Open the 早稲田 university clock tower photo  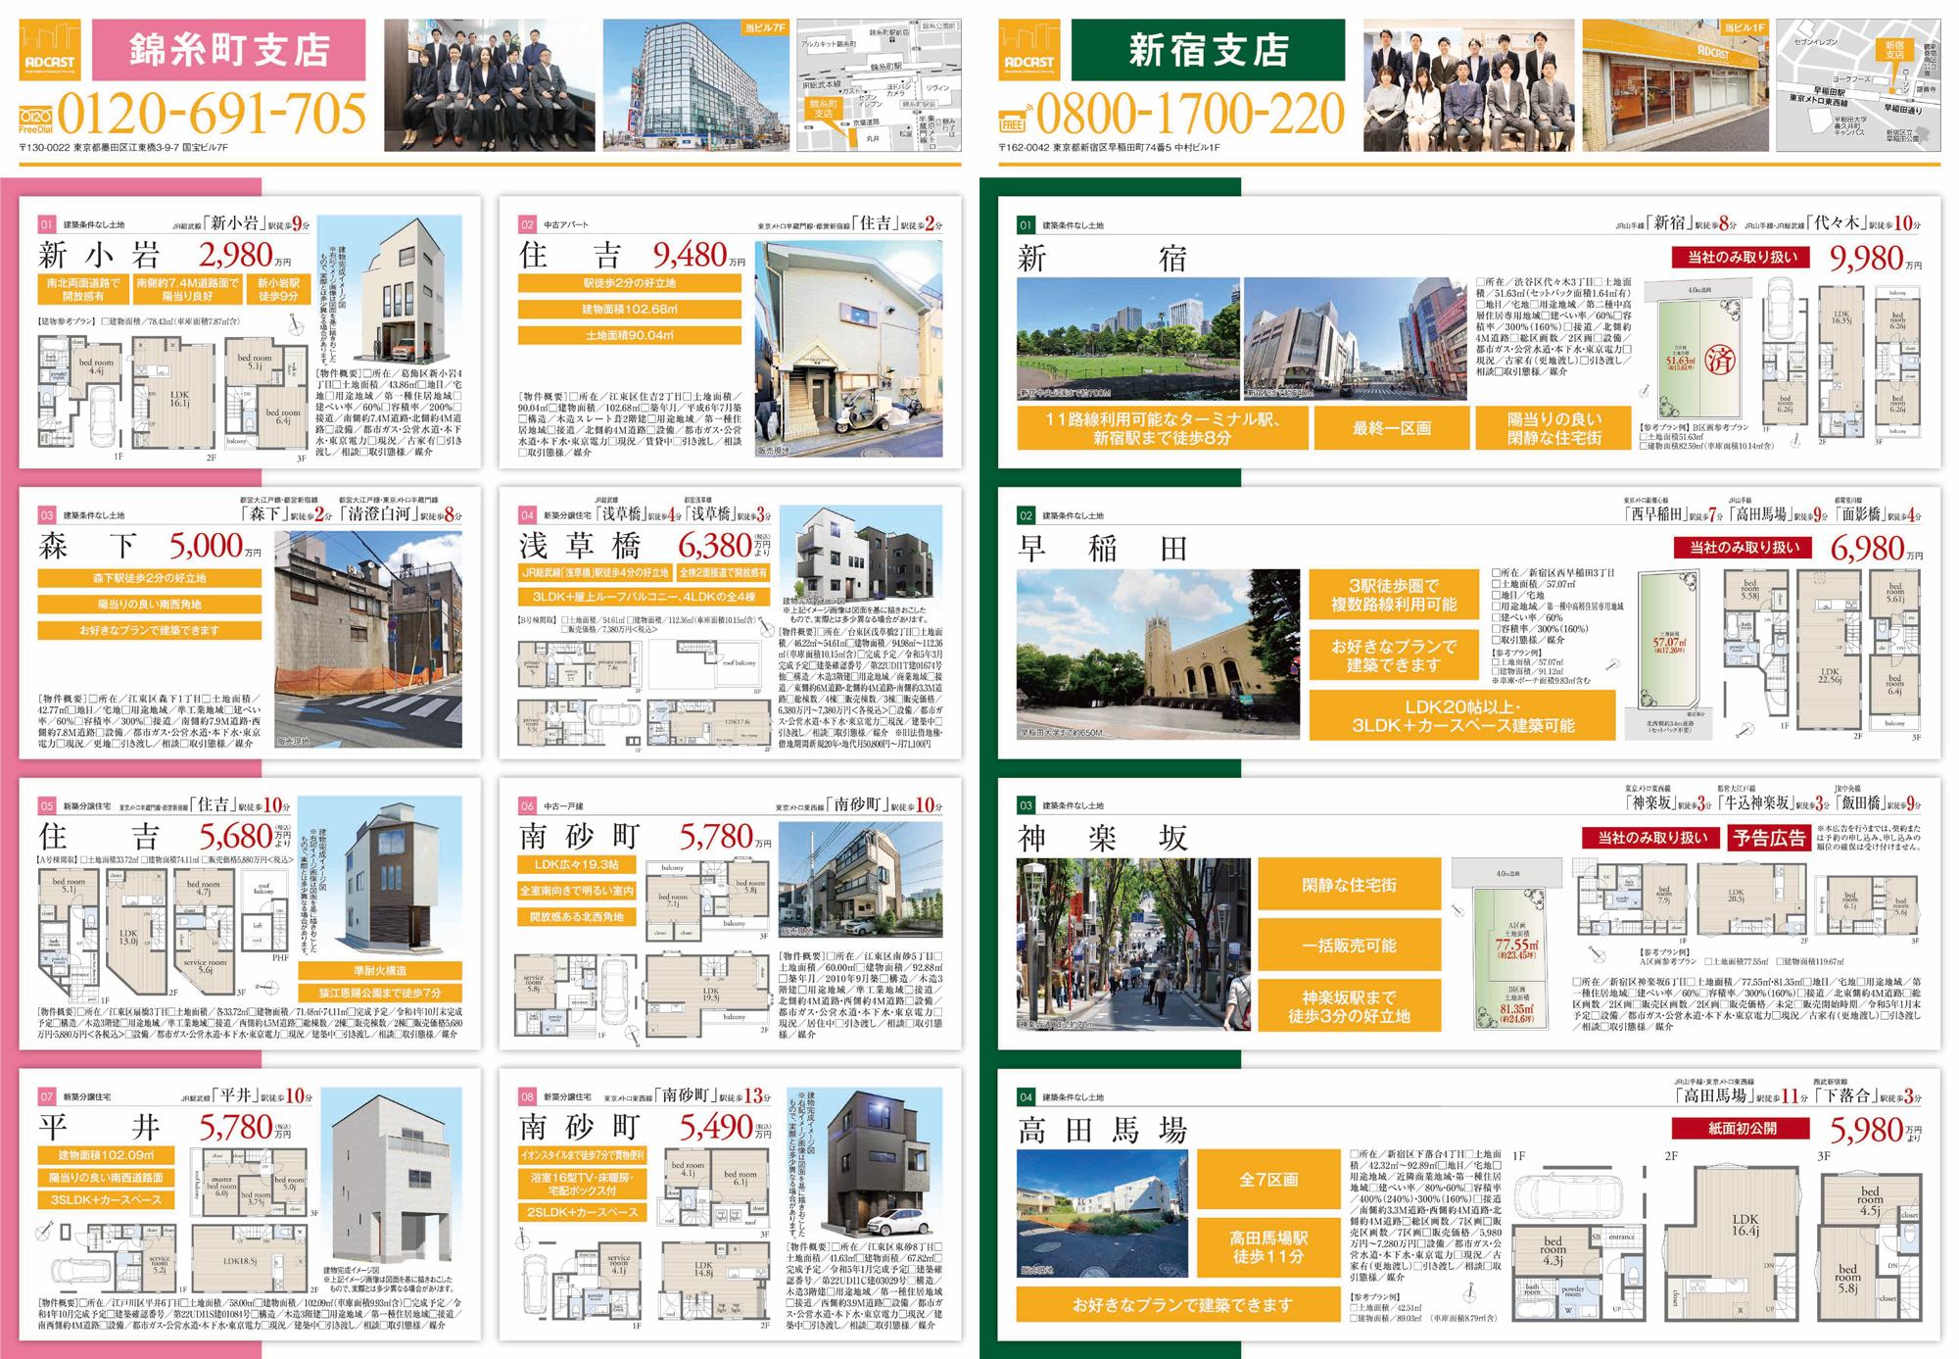pos(1158,655)
